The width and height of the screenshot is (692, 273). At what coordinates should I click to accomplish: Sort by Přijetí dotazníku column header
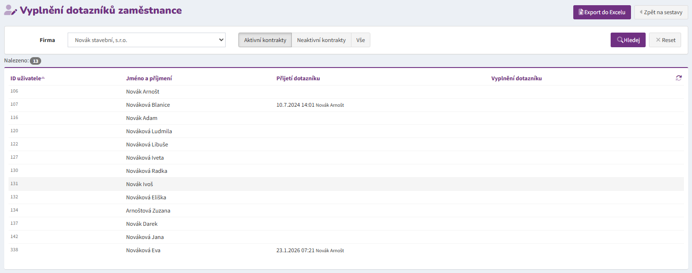tap(298, 78)
